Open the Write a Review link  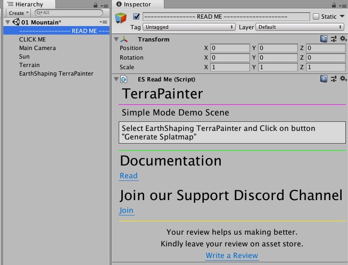[x=231, y=255]
